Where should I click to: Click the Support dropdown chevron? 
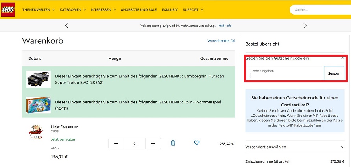(202, 10)
